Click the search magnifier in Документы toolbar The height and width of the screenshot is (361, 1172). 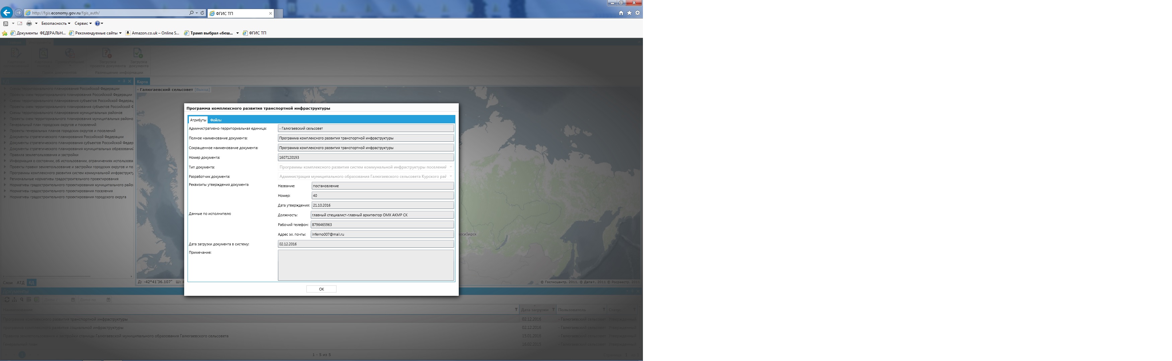[21, 300]
